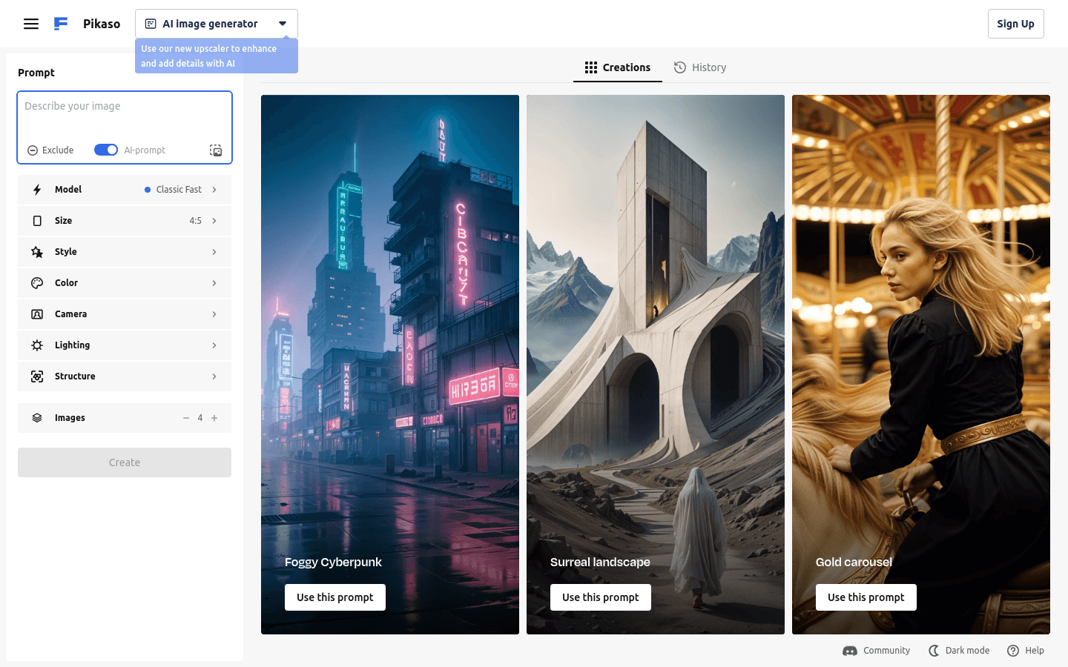This screenshot has height=667, width=1068.
Task: Click the Color palette icon
Action: (x=36, y=282)
